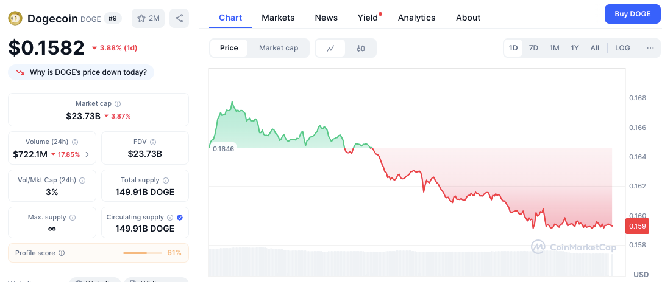Expand the Volume (24h) details chevron
Image resolution: width=662 pixels, height=282 pixels.
[87, 154]
